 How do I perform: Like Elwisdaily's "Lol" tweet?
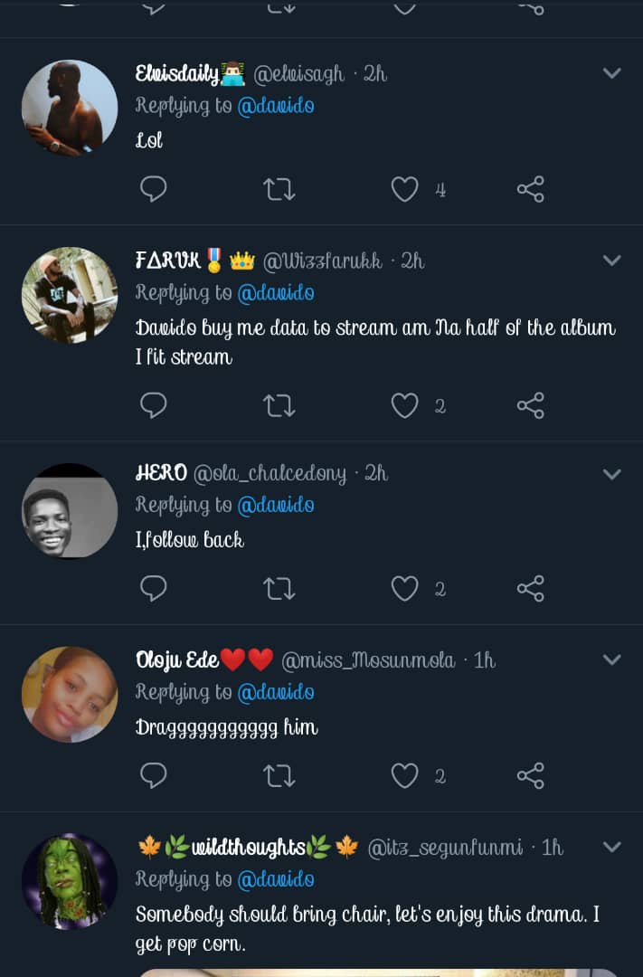(404, 189)
